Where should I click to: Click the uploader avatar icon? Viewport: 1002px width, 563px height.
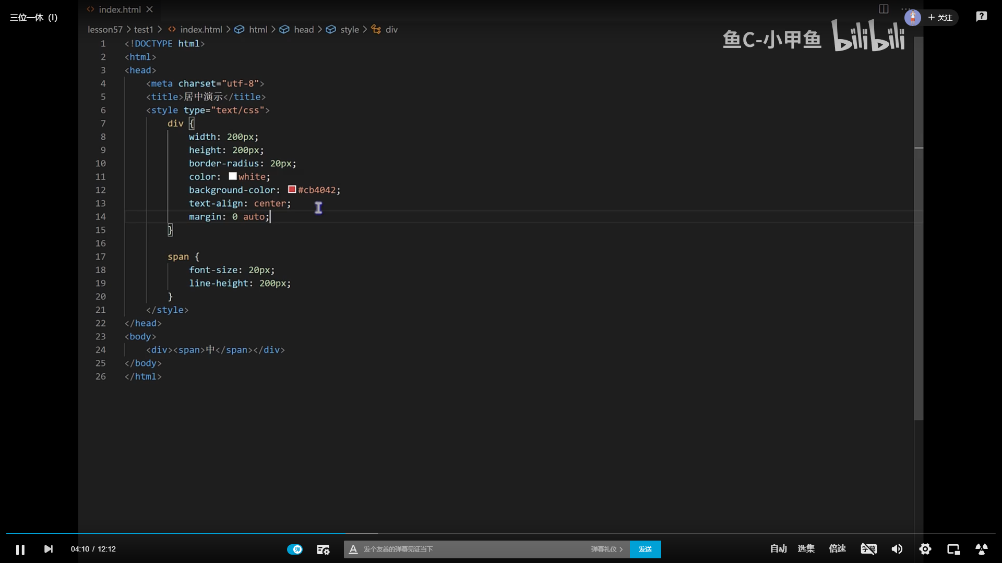(913, 18)
